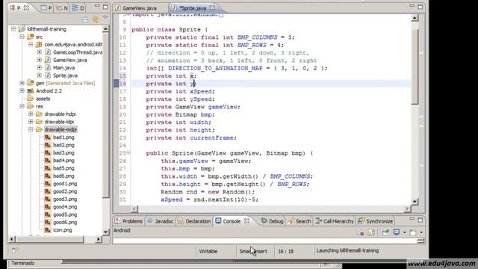
Task: Expand GameLoopThread.java node
Action: tap(39, 52)
